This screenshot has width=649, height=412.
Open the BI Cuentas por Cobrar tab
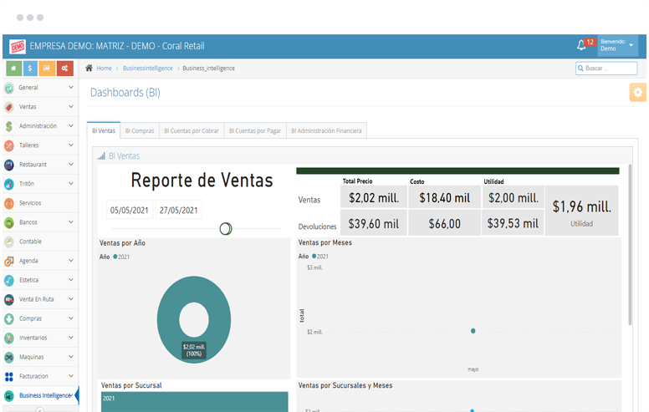pos(192,130)
